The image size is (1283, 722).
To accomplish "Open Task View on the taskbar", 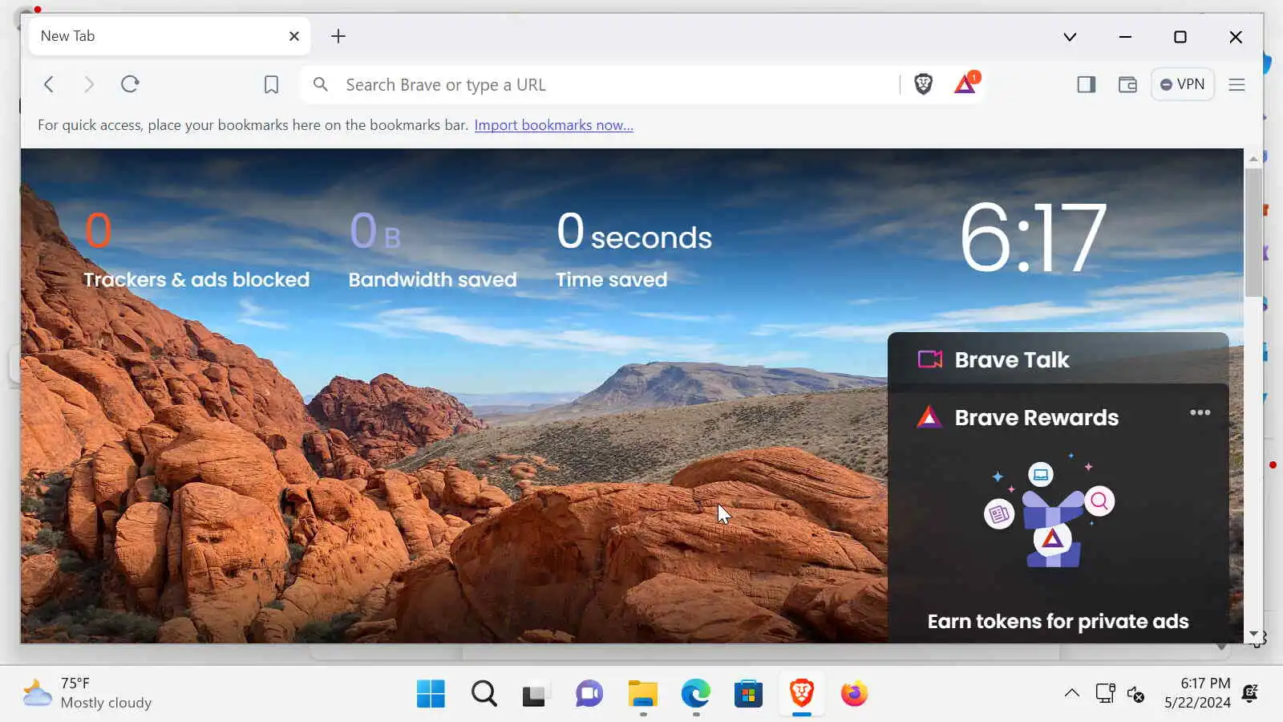I will tap(534, 694).
